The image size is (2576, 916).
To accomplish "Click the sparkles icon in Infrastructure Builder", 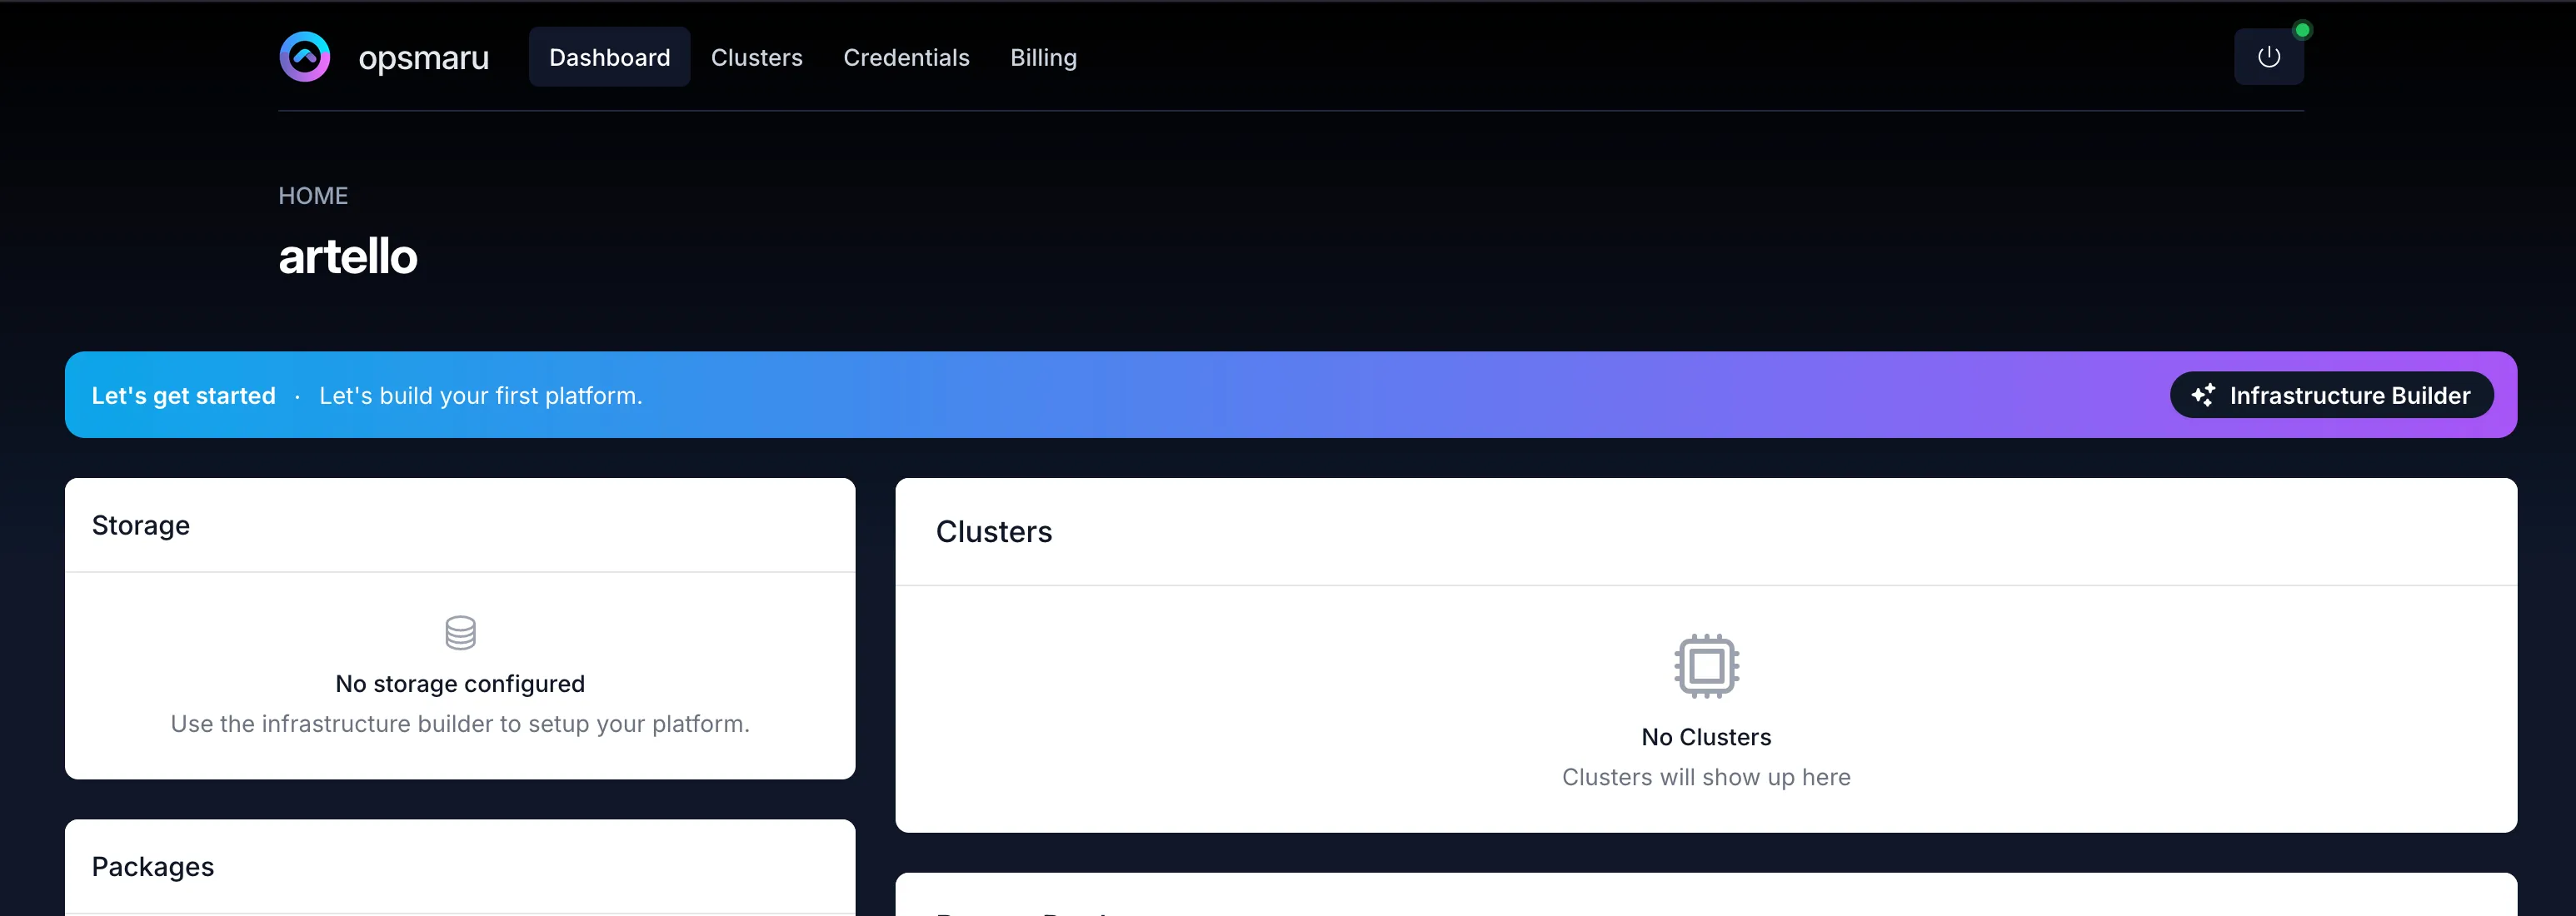I will [2203, 395].
